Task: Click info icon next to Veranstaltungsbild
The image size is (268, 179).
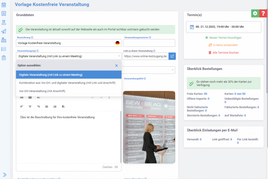Action: click(x=145, y=79)
